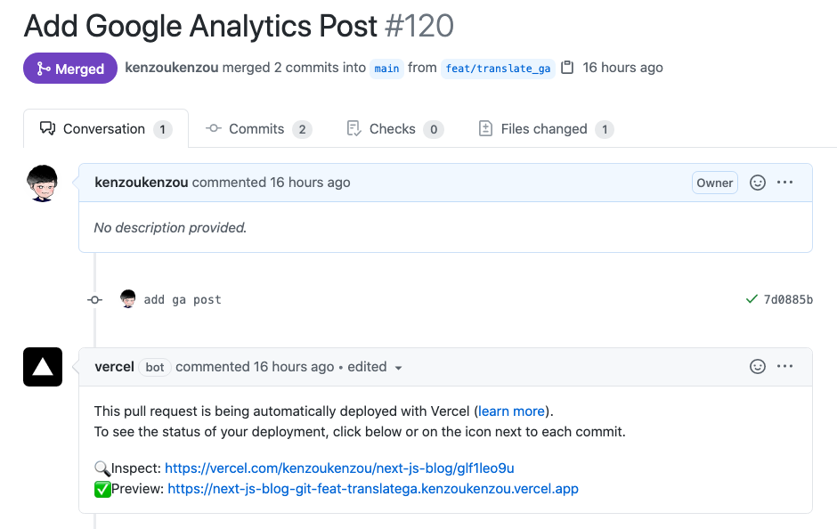Open the Checks tab

point(394,129)
